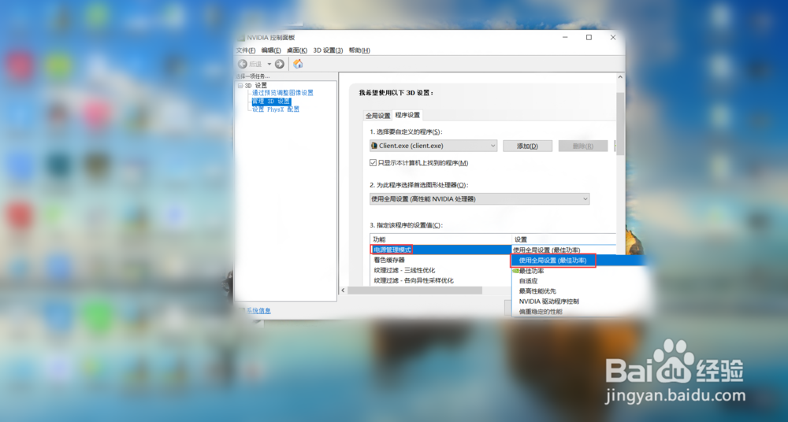788x422 pixels.
Task: Open the preferred graphics processor dropdown
Action: tap(479, 199)
